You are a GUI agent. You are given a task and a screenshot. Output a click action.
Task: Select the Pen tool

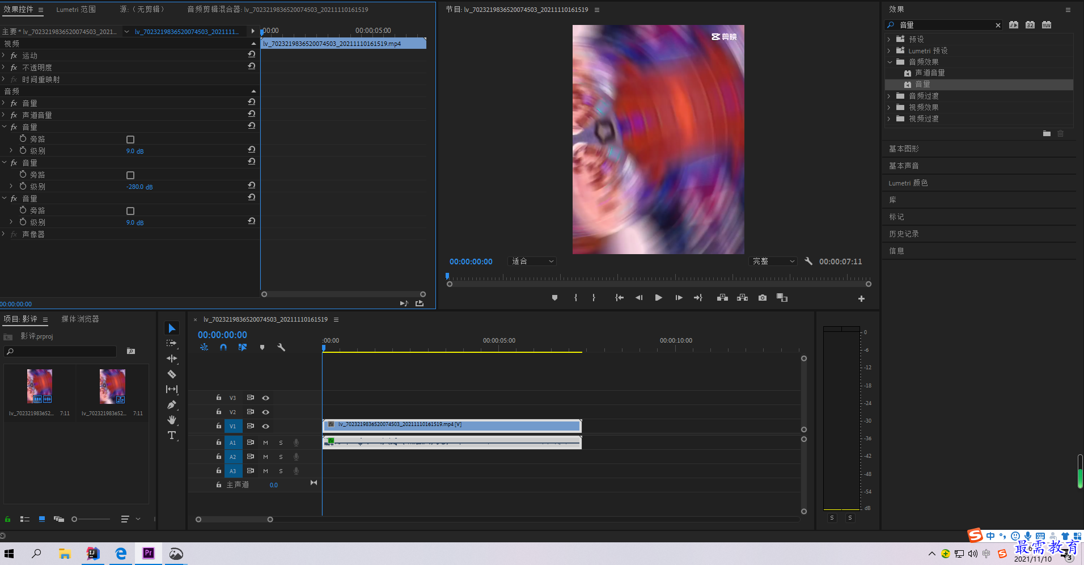click(x=172, y=404)
